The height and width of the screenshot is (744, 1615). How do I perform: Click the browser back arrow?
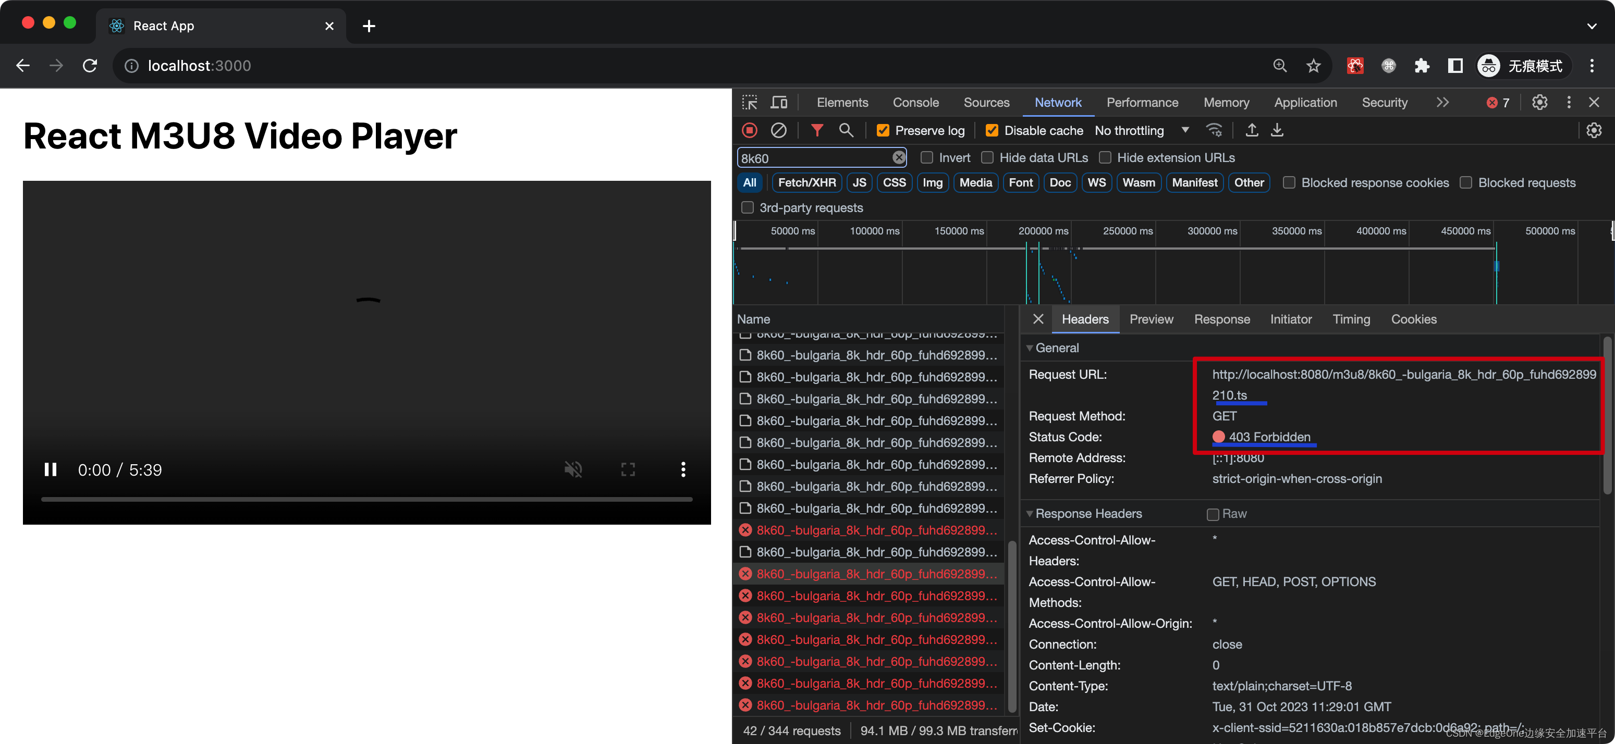[23, 66]
